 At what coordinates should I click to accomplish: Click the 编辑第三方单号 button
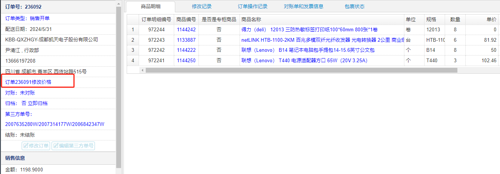click(x=73, y=146)
